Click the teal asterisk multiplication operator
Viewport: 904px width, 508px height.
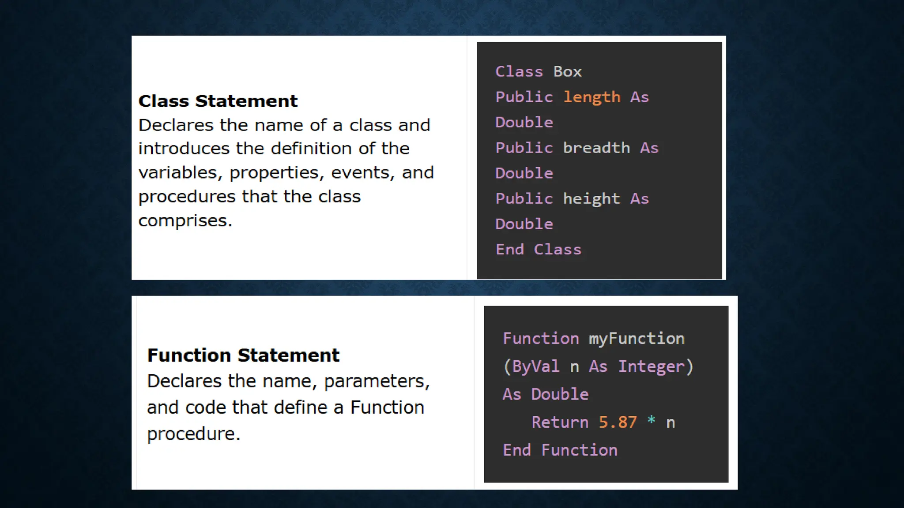tap(651, 421)
